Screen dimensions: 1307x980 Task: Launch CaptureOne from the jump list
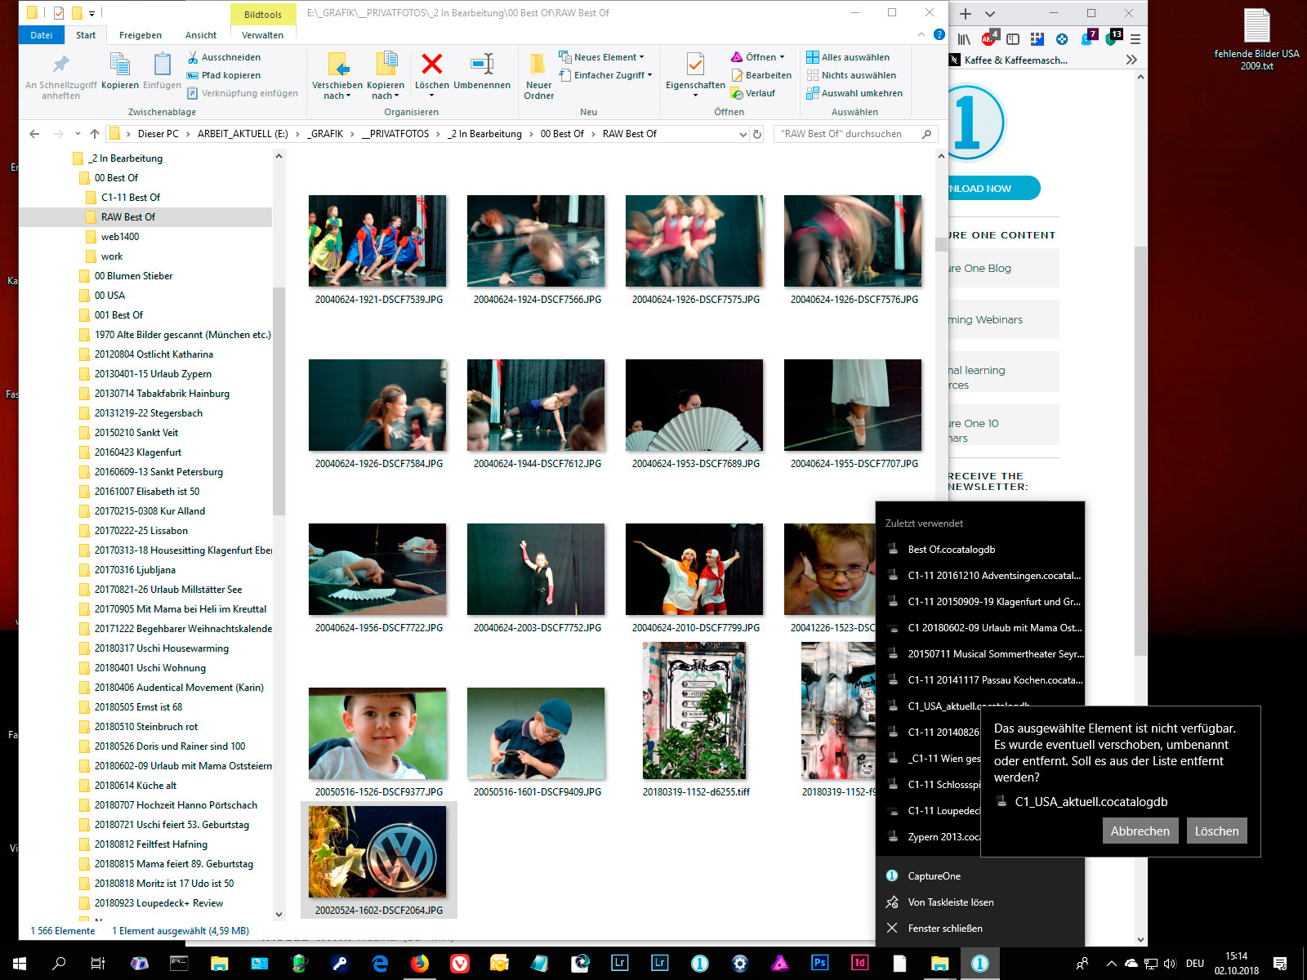980,876
